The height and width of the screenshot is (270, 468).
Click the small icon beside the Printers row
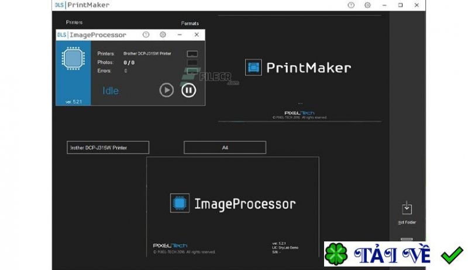[192, 54]
